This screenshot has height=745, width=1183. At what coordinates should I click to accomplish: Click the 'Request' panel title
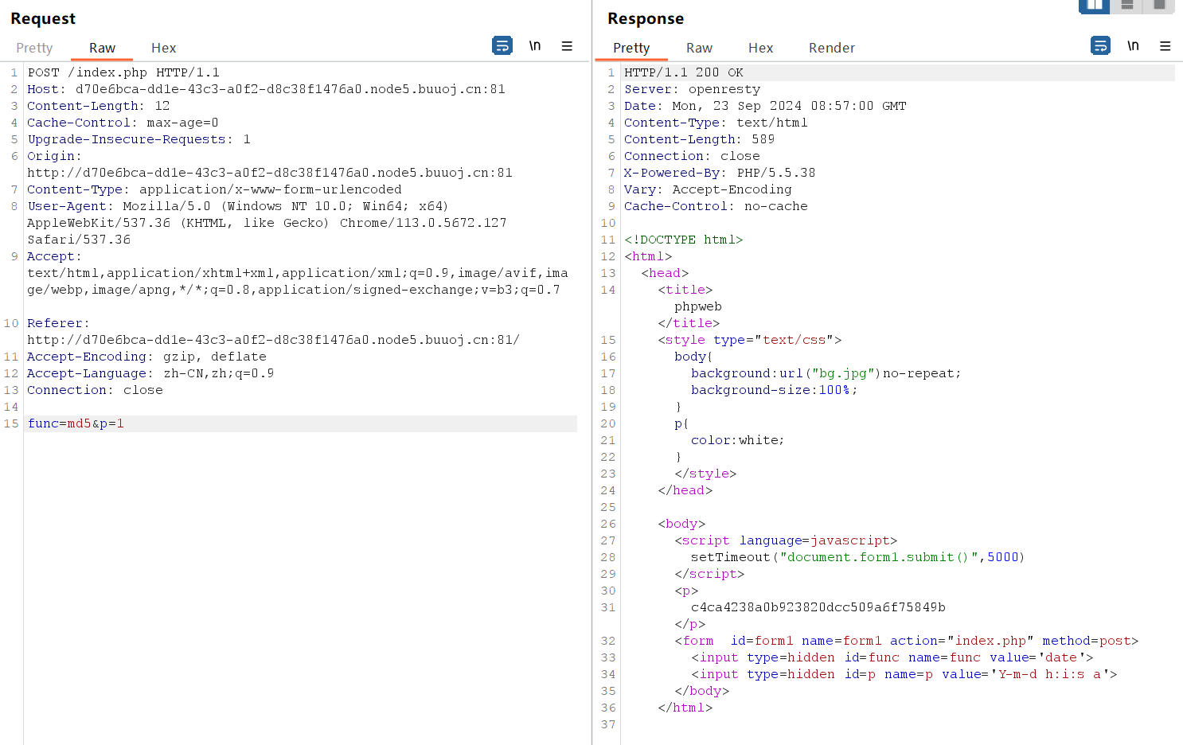tap(43, 18)
